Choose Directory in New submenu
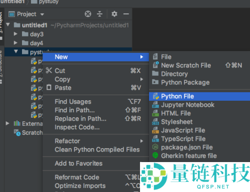Image resolution: width=250 pixels, height=192 pixels. point(199,74)
